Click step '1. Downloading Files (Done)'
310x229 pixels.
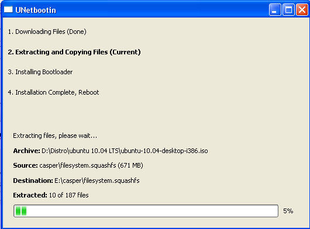47,32
